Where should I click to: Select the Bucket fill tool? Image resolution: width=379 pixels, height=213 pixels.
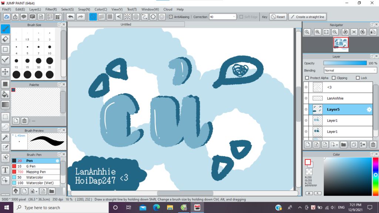click(x=5, y=94)
